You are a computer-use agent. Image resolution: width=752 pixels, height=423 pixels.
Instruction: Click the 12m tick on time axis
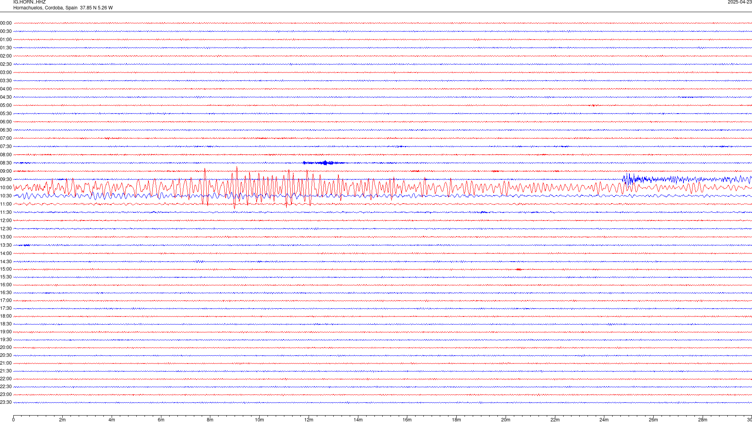pyautogui.click(x=309, y=420)
